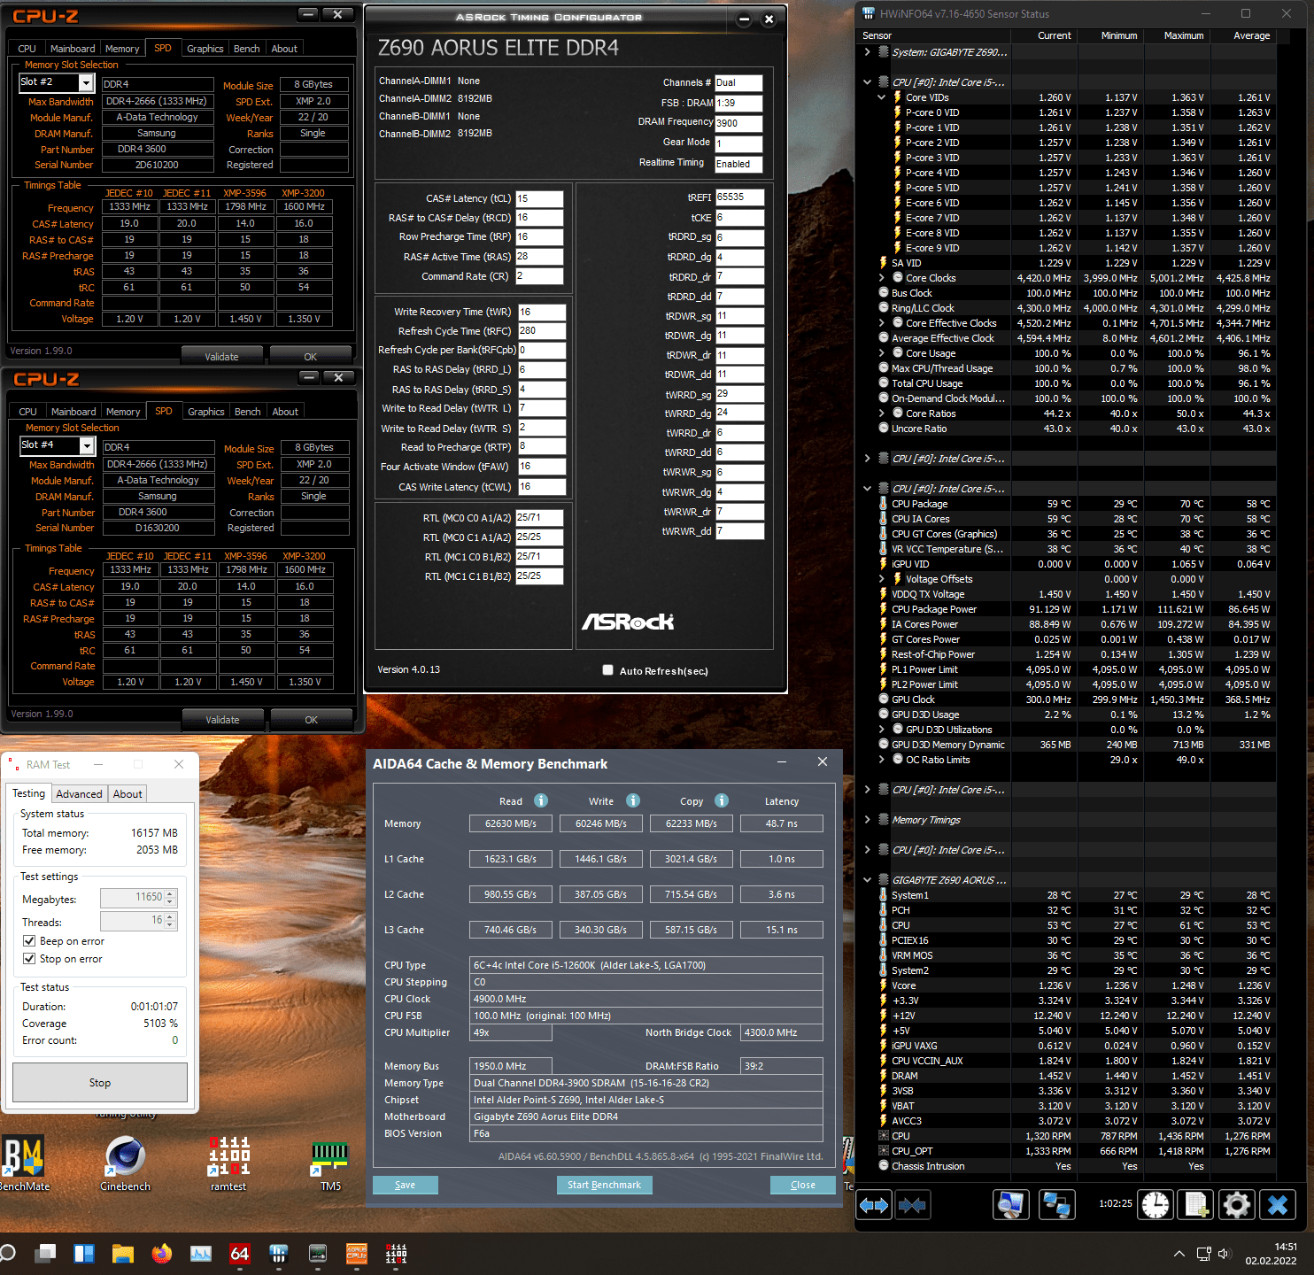The width and height of the screenshot is (1314, 1275).
Task: Open ramtest desktop shortcut
Action: coord(228,1163)
